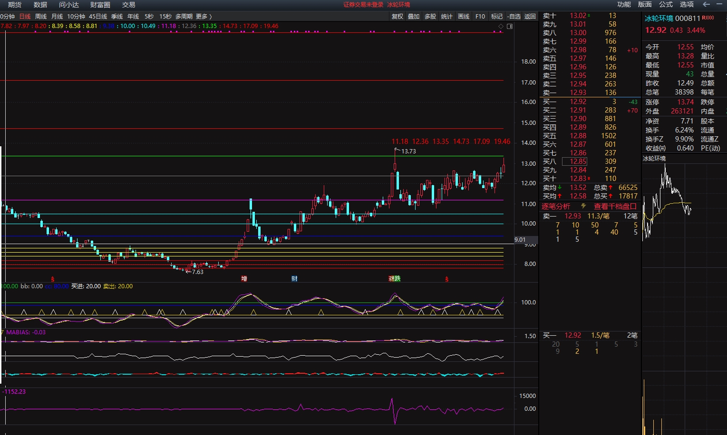
Task: Click the 增 event marker on chart
Action: click(x=244, y=279)
